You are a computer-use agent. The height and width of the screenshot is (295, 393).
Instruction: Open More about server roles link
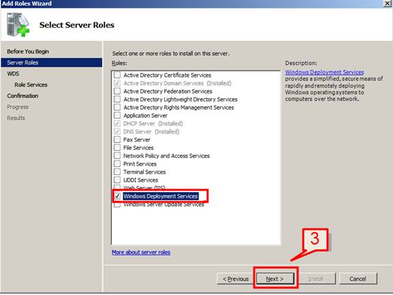141,252
